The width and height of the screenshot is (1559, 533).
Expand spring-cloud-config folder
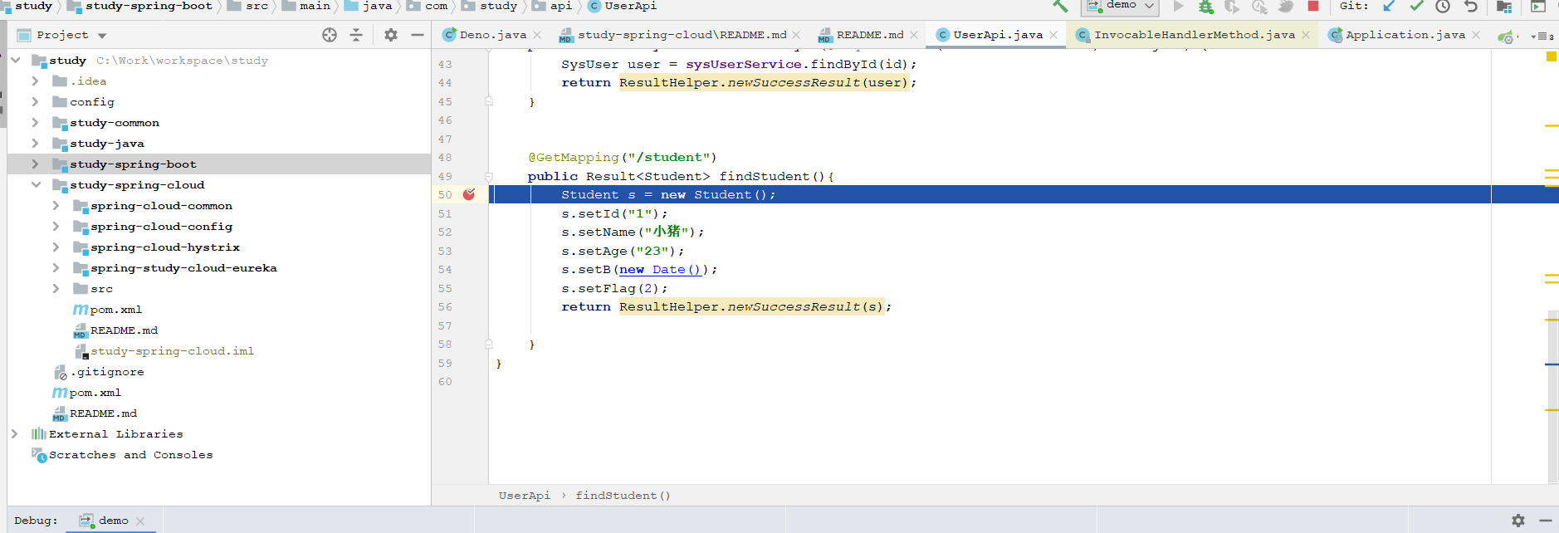coord(56,226)
